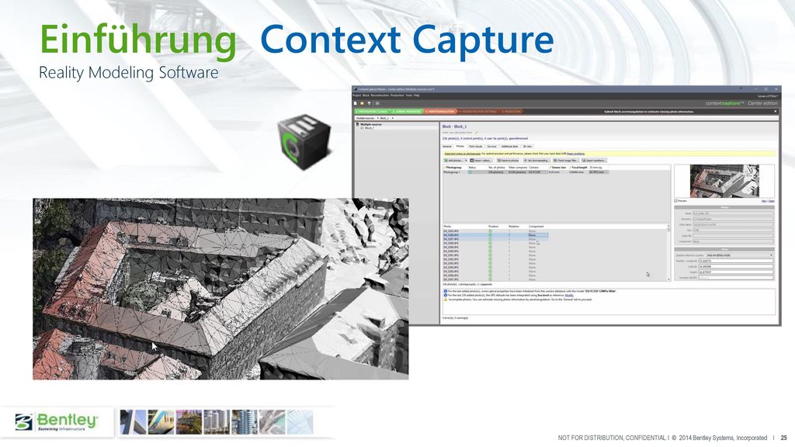
Task: Select the Photogroup 1 row
Action: (x=526, y=172)
